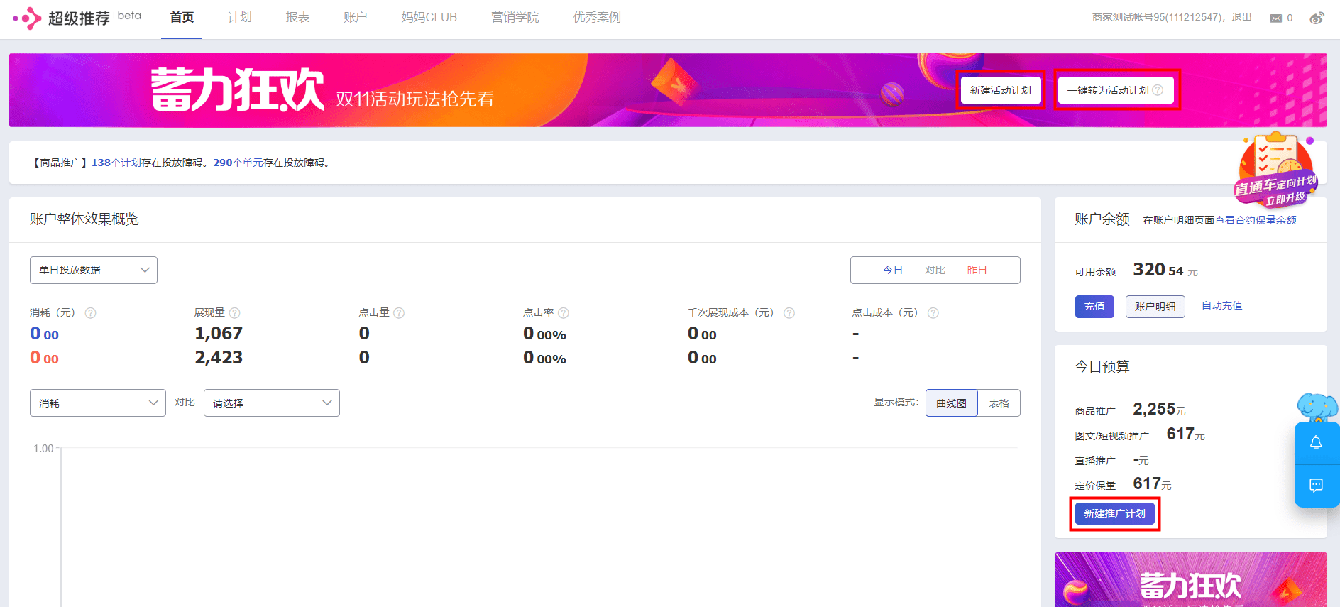Select 曲线图 display mode
This screenshot has height=607, width=1340.
coord(951,403)
